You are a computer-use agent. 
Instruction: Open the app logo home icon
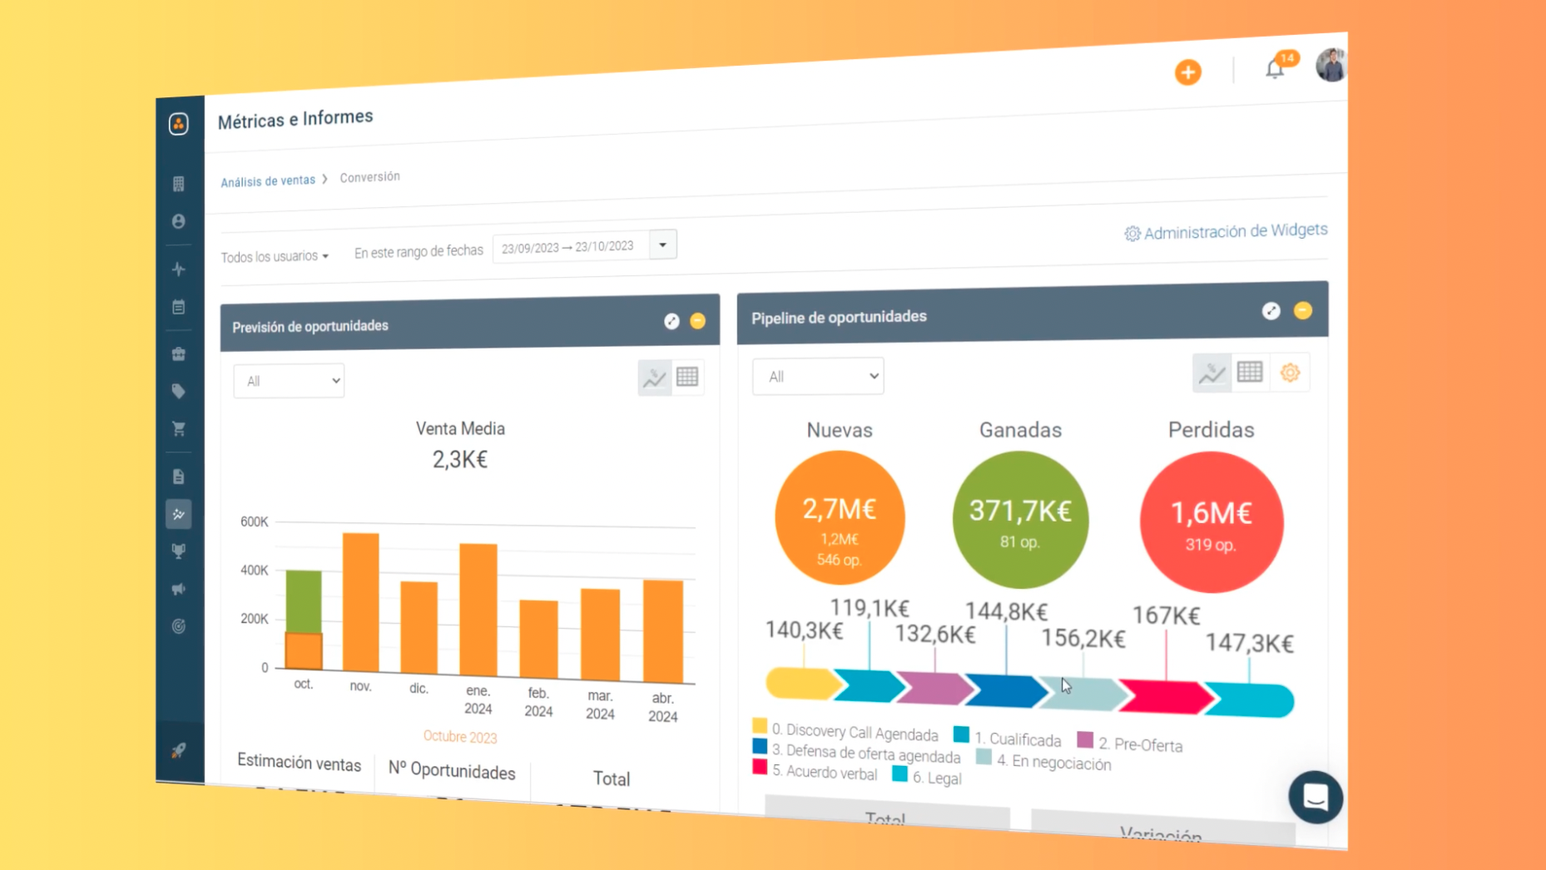(x=178, y=124)
